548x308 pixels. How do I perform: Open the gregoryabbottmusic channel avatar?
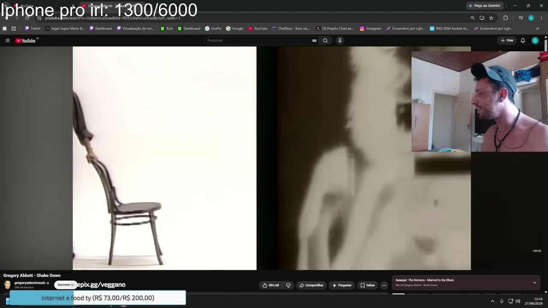click(x=7, y=285)
